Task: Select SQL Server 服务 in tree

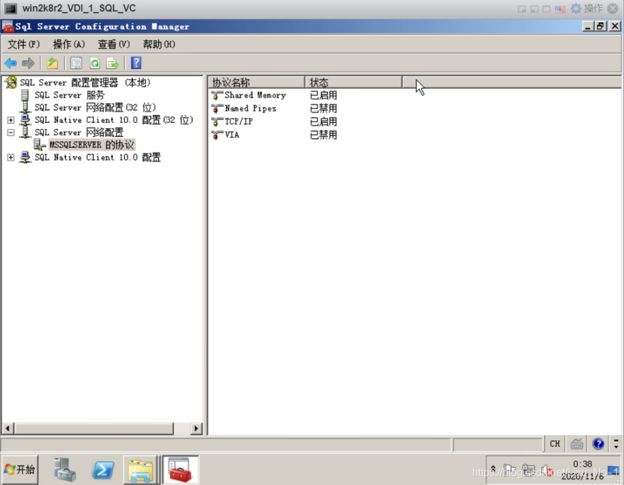Action: (69, 95)
